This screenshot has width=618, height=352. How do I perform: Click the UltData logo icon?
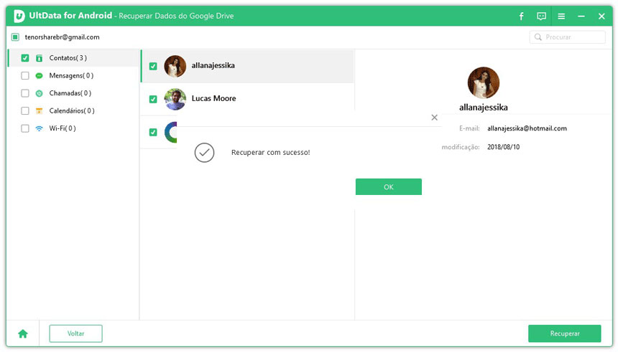click(19, 16)
